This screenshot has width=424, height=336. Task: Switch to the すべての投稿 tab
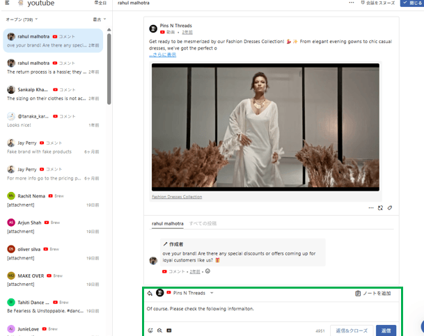[x=203, y=223]
